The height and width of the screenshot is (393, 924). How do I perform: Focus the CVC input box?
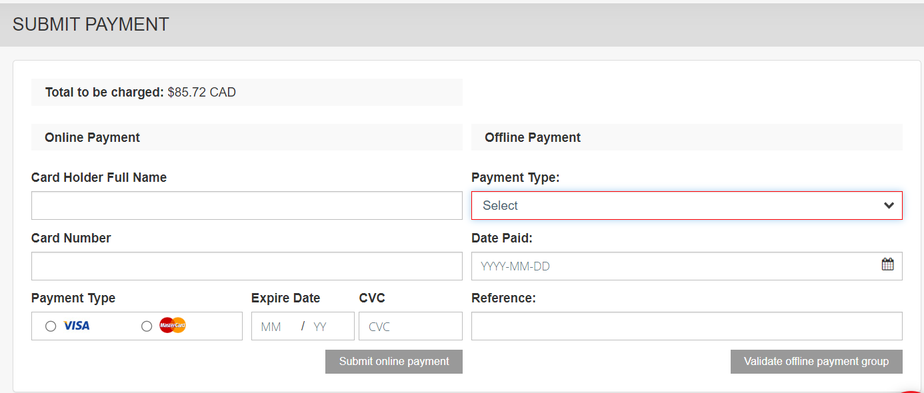410,326
